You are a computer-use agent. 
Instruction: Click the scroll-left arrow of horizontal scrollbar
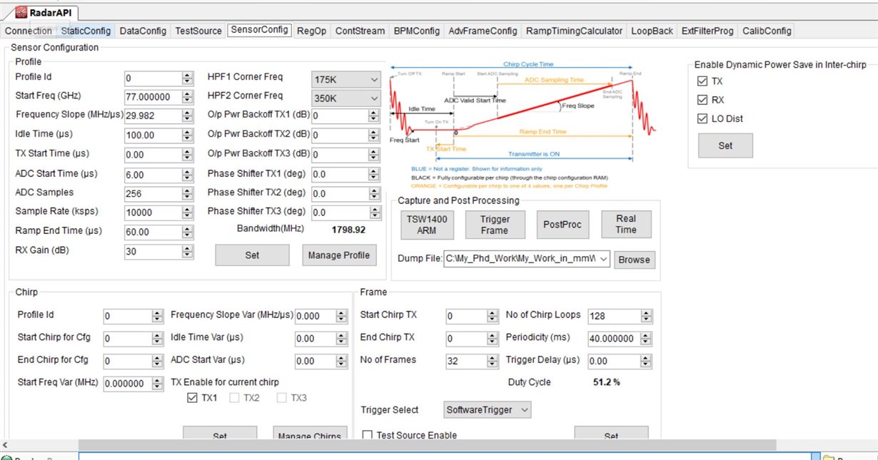tap(5, 445)
